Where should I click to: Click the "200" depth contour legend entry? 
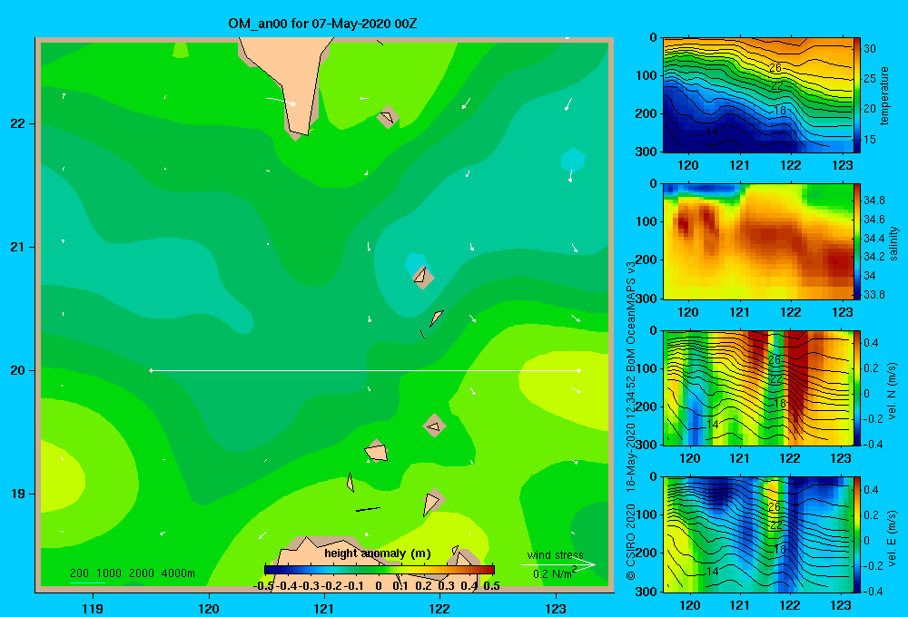tap(79, 573)
